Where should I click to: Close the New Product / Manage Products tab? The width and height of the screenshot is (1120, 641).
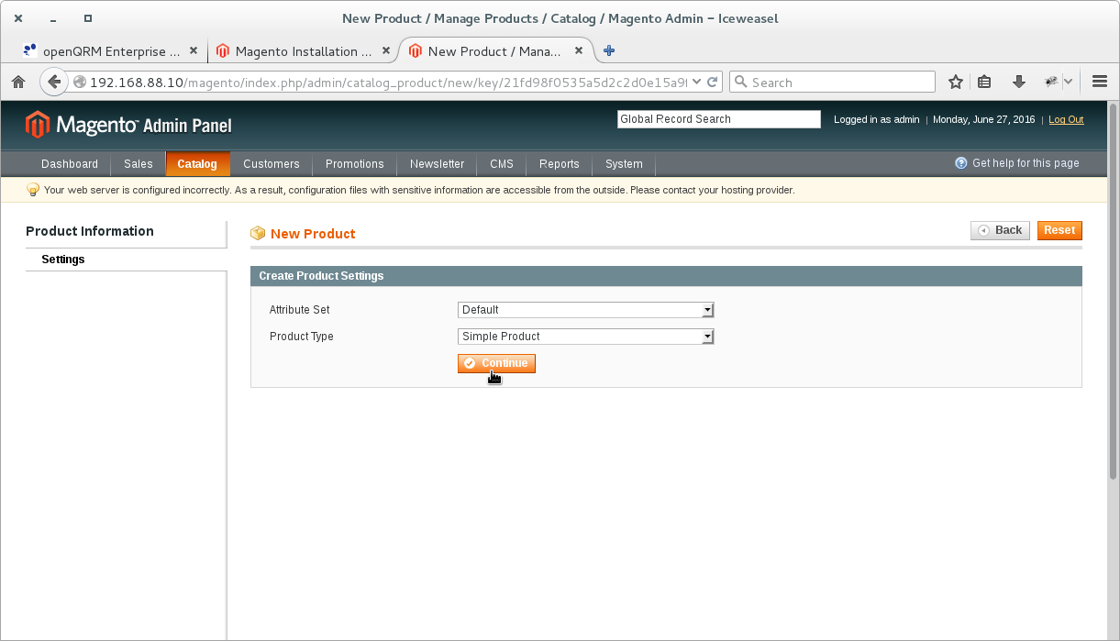pyautogui.click(x=578, y=51)
